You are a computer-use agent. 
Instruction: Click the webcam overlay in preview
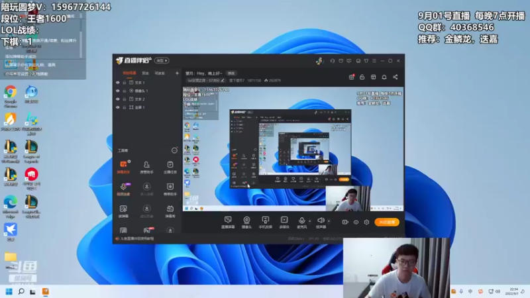coord(348,199)
